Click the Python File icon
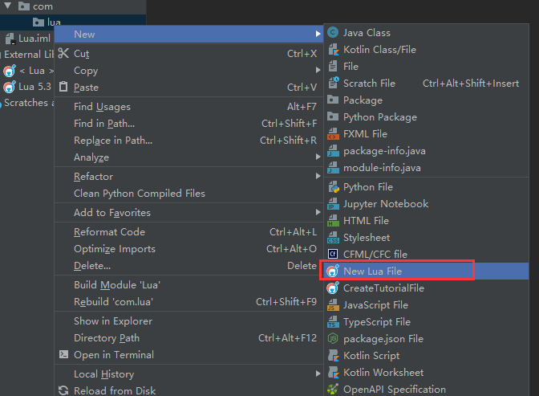The width and height of the screenshot is (539, 396). [333, 187]
